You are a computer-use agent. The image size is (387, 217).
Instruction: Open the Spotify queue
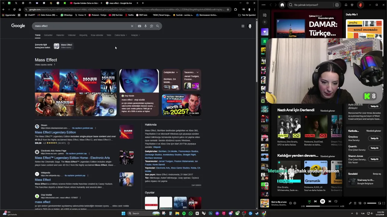(355, 203)
